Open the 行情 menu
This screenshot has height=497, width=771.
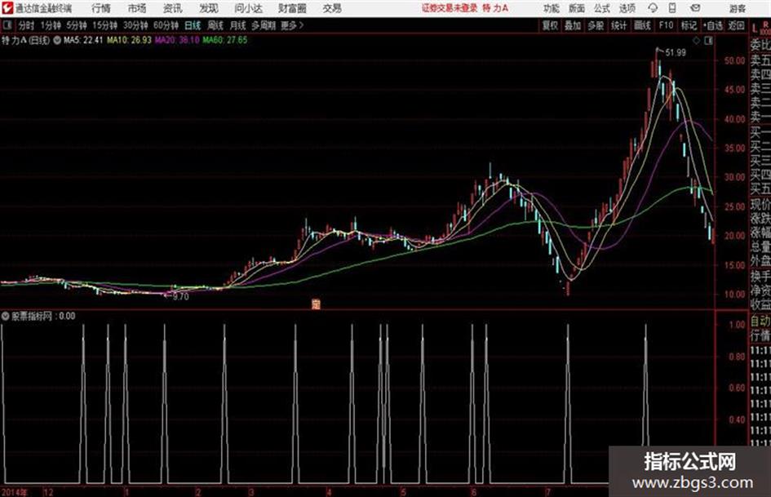click(x=101, y=8)
